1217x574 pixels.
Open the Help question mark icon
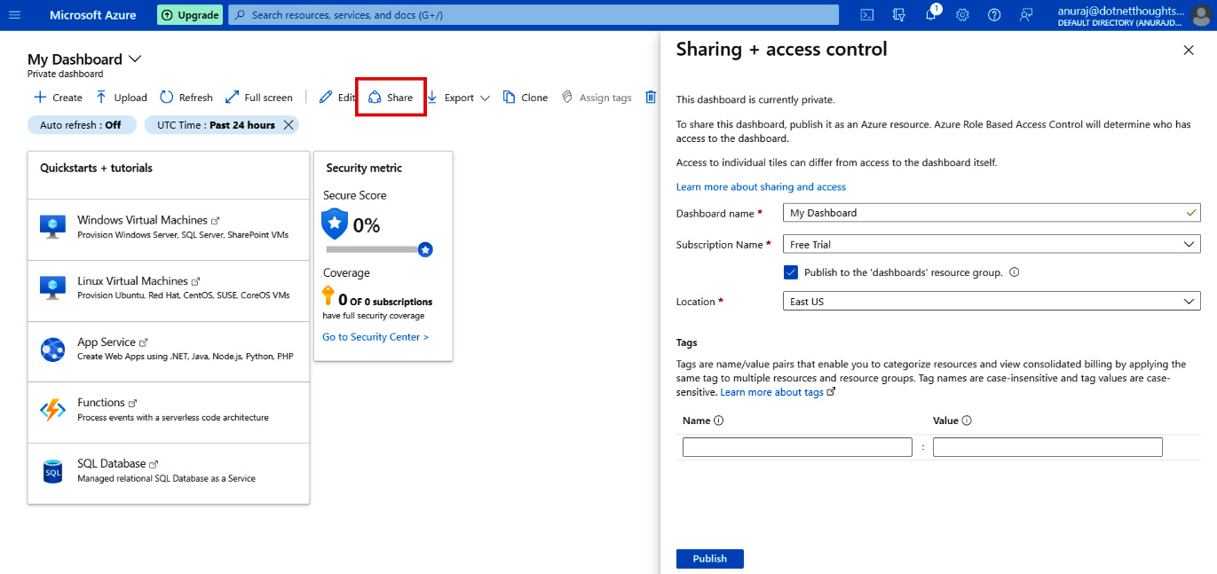(x=994, y=14)
